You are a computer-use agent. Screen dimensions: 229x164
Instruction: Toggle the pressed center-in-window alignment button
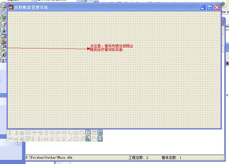point(88,133)
